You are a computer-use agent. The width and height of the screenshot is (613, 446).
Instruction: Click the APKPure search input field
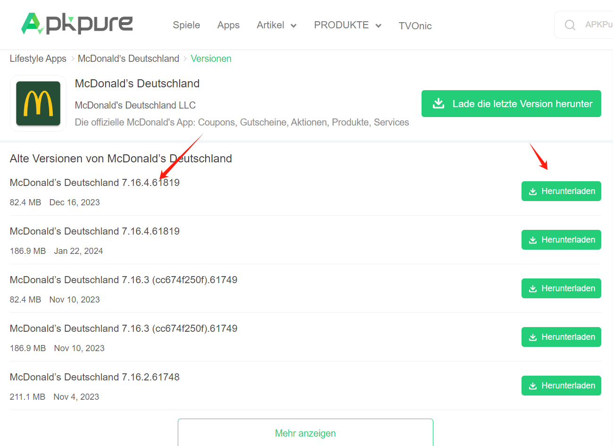[595, 25]
